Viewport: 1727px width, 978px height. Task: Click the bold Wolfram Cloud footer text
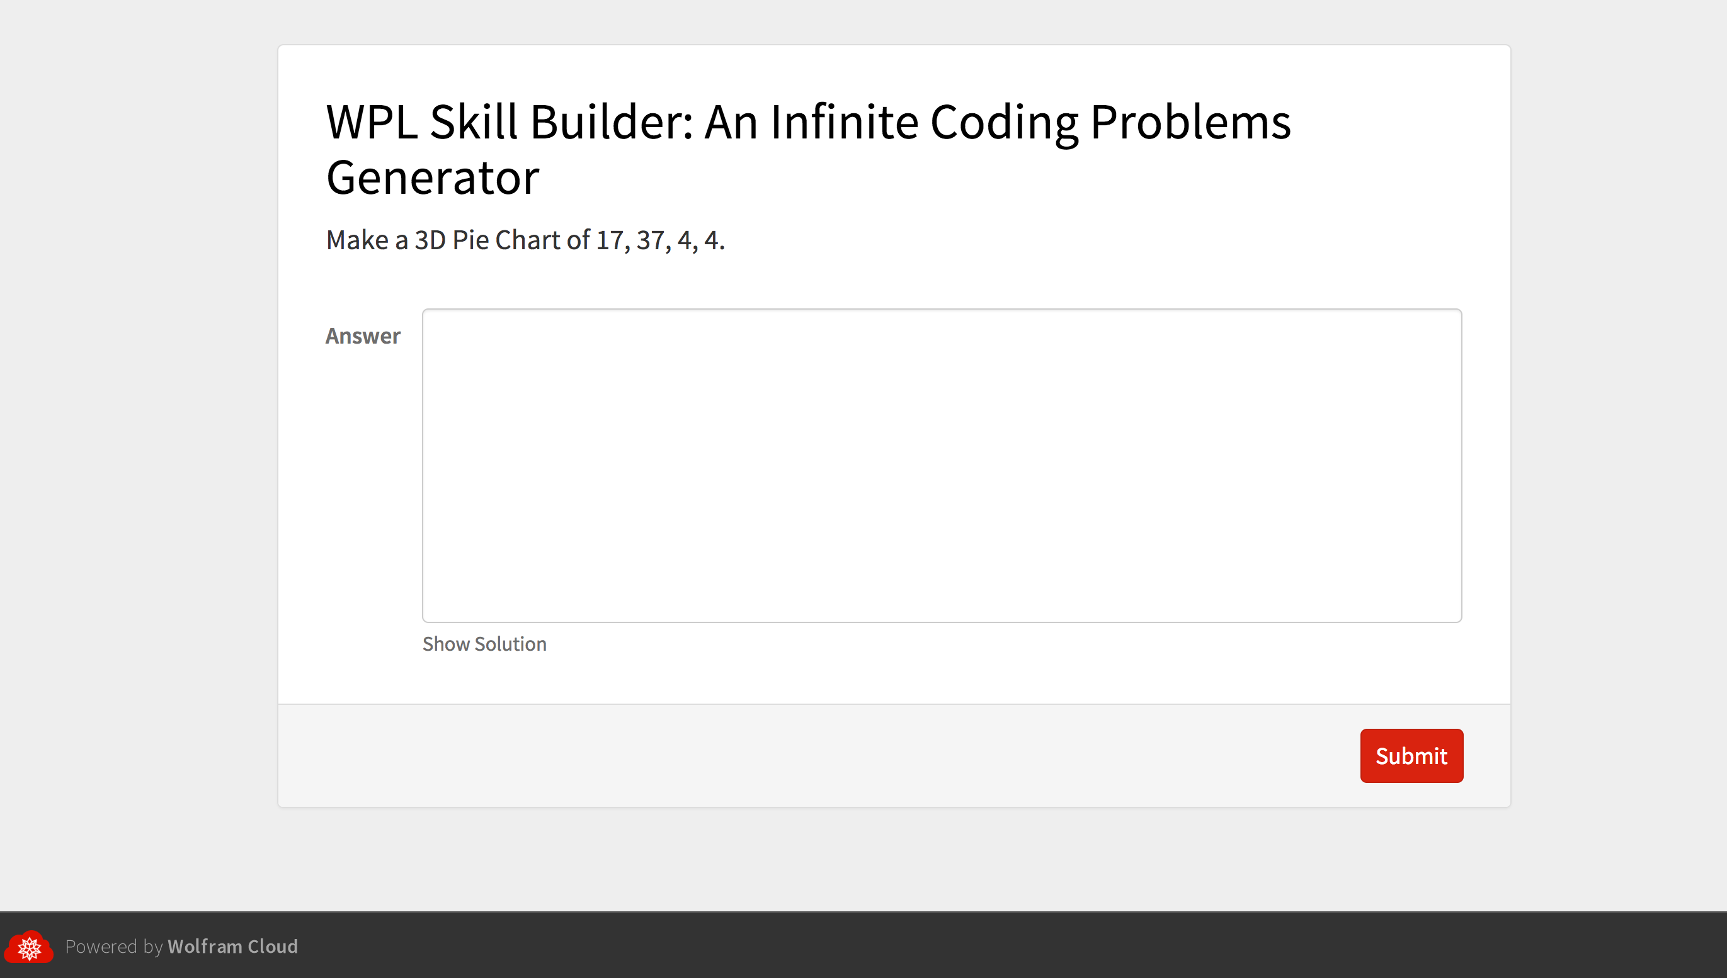pyautogui.click(x=232, y=946)
